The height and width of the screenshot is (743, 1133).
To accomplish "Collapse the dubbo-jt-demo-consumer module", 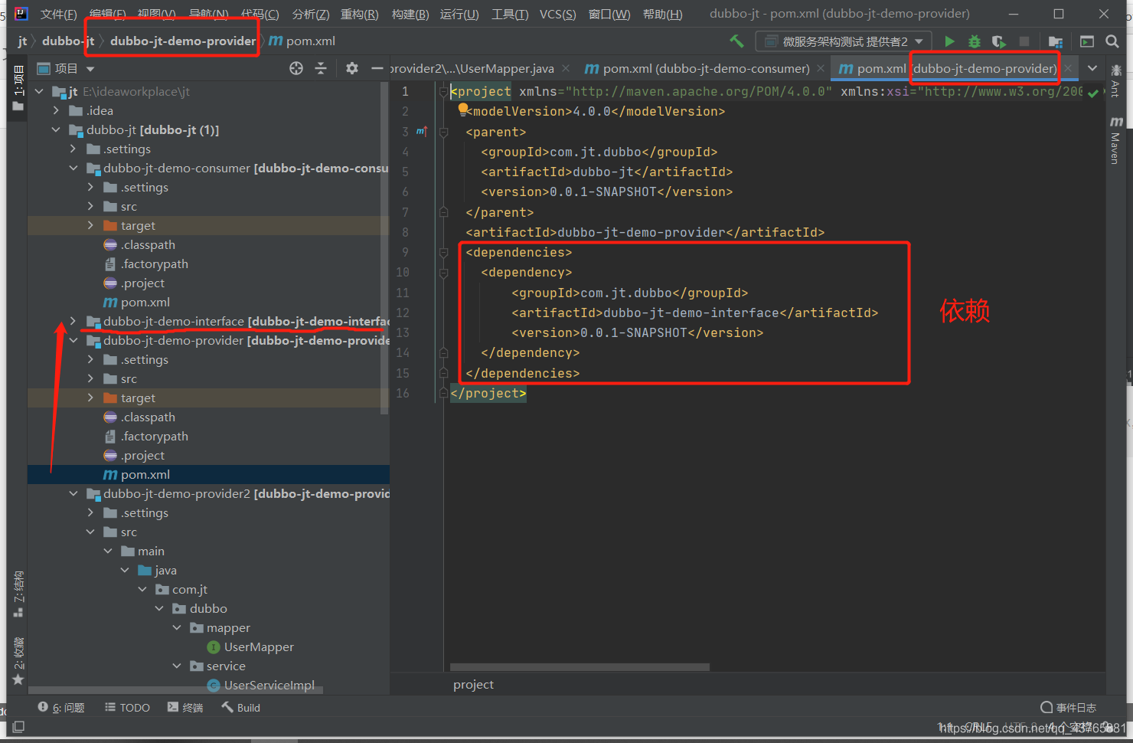I will coord(73,168).
